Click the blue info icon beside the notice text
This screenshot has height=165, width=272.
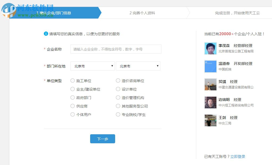(x=45, y=34)
